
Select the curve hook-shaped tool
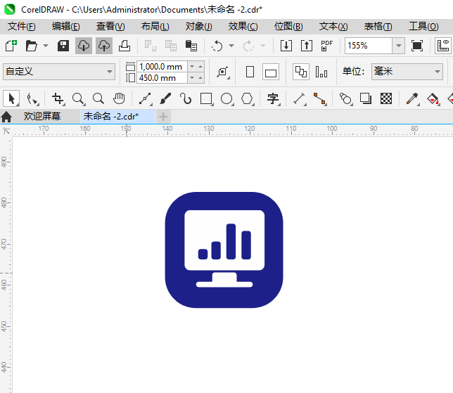click(x=186, y=98)
